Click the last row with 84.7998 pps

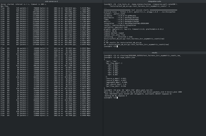[x=46, y=115]
